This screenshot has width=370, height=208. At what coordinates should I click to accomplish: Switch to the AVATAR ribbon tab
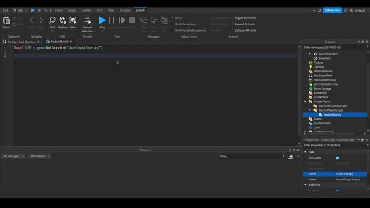87,10
